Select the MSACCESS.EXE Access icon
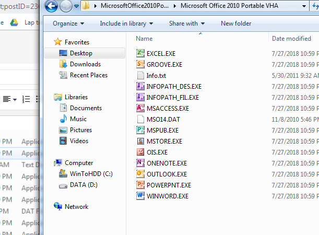This screenshot has height=235, width=319. pos(140,109)
